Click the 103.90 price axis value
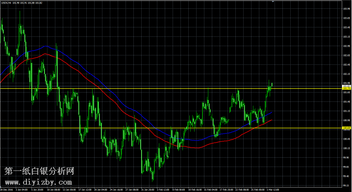Viewport: 352px width, 192px height. click(347, 9)
